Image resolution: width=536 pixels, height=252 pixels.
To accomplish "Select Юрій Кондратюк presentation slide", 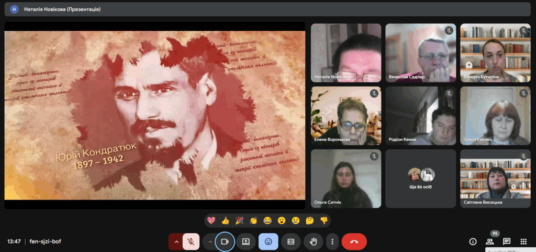I will [x=155, y=115].
